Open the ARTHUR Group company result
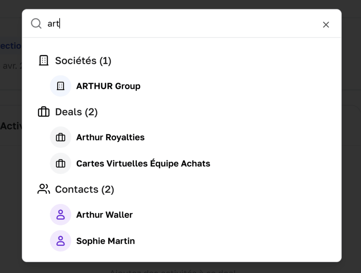Viewport: 361px width, 273px height. point(108,86)
